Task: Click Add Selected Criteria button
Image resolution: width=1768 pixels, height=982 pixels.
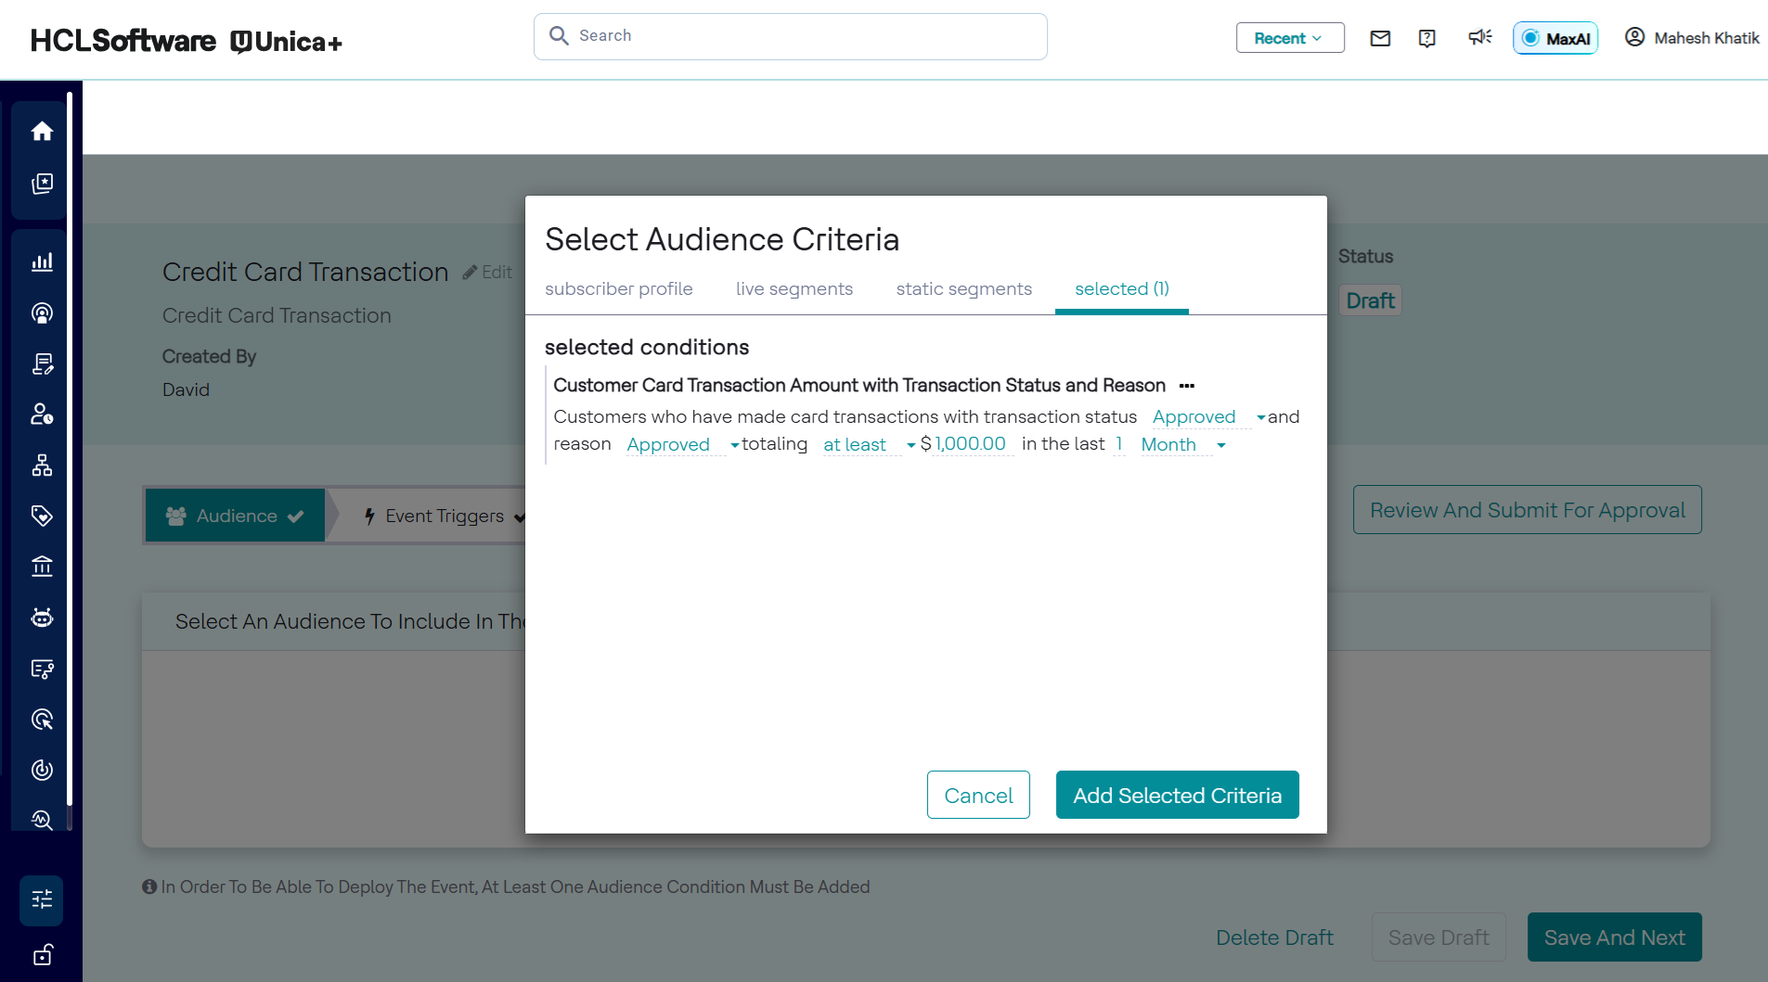Action: pos(1177,796)
